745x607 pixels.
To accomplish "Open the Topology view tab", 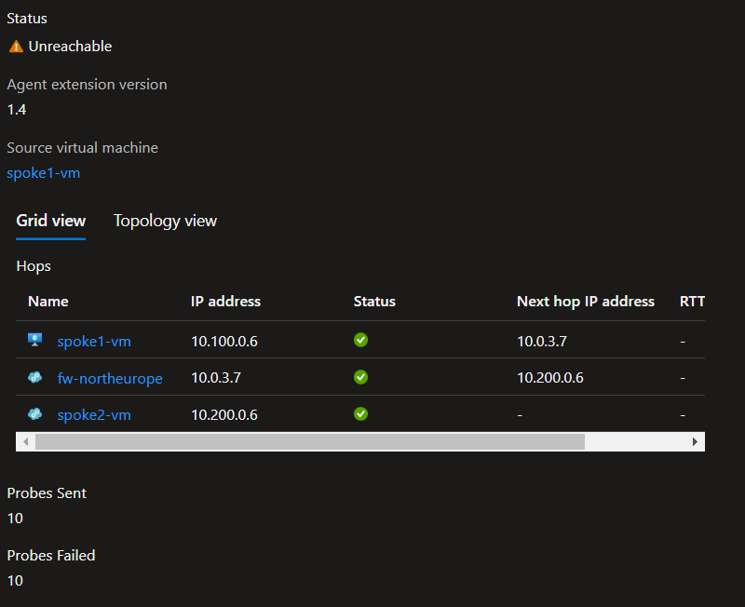I will point(165,221).
